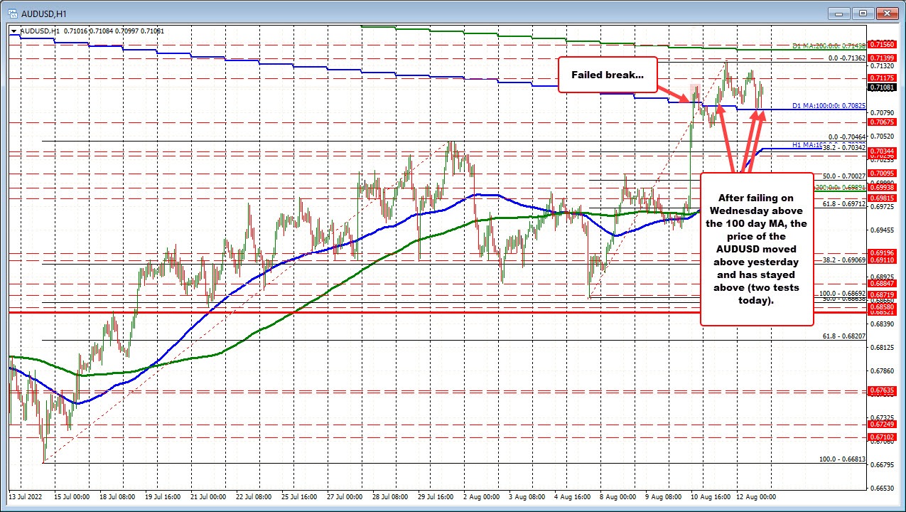The height and width of the screenshot is (512, 906).
Task: Expand the AUDUSD,H1 one-click trading triangle
Action: pyautogui.click(x=15, y=31)
